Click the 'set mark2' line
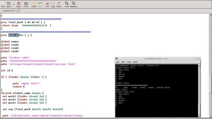Screen dimensions: 212x119 click(25, 99)
